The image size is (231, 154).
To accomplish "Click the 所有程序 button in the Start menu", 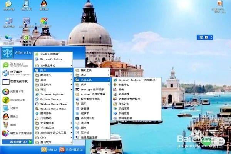I will pos(17,142).
